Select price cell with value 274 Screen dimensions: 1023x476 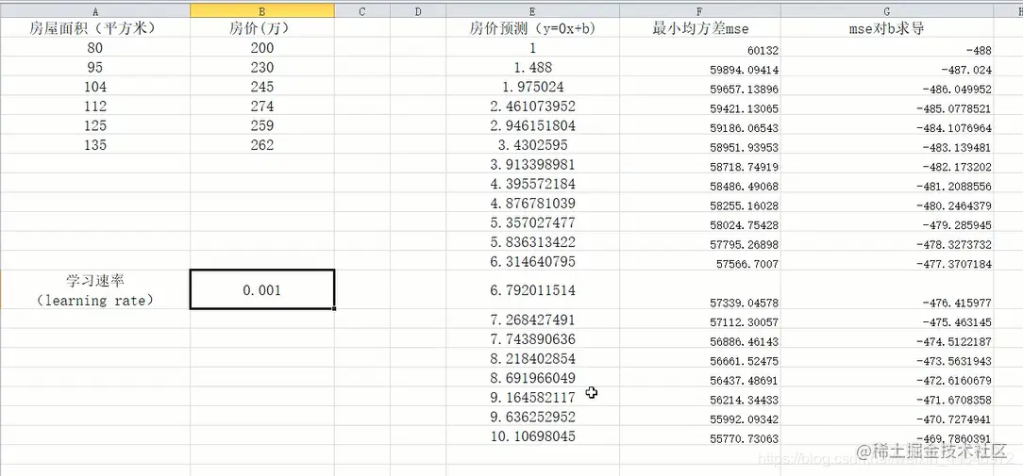click(262, 106)
